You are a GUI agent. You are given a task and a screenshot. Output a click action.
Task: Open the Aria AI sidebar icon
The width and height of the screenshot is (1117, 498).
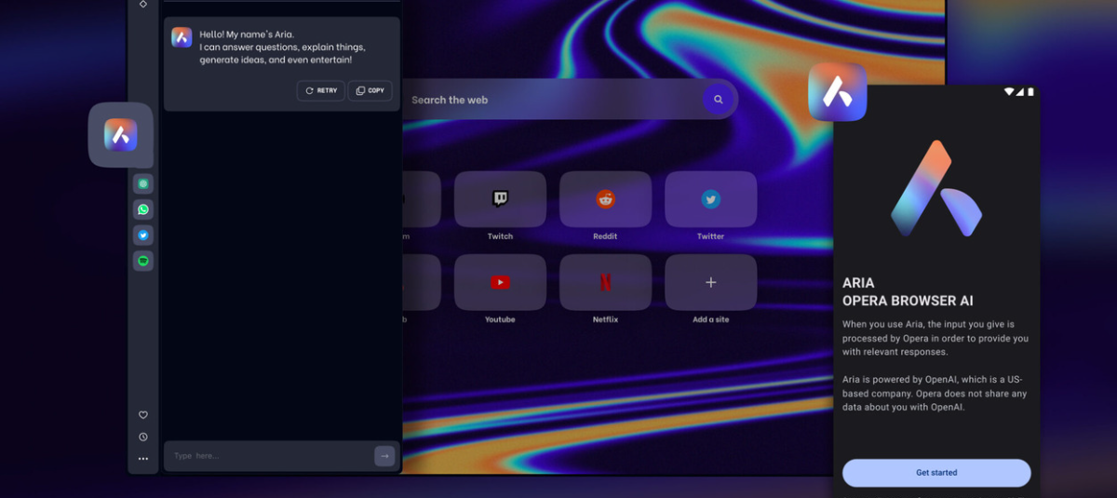[x=120, y=135]
